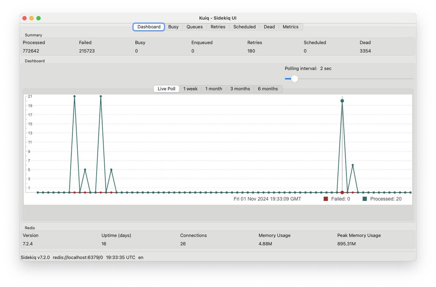Click the Dead count 3354
Screen dimensions: 436x287
point(366,51)
